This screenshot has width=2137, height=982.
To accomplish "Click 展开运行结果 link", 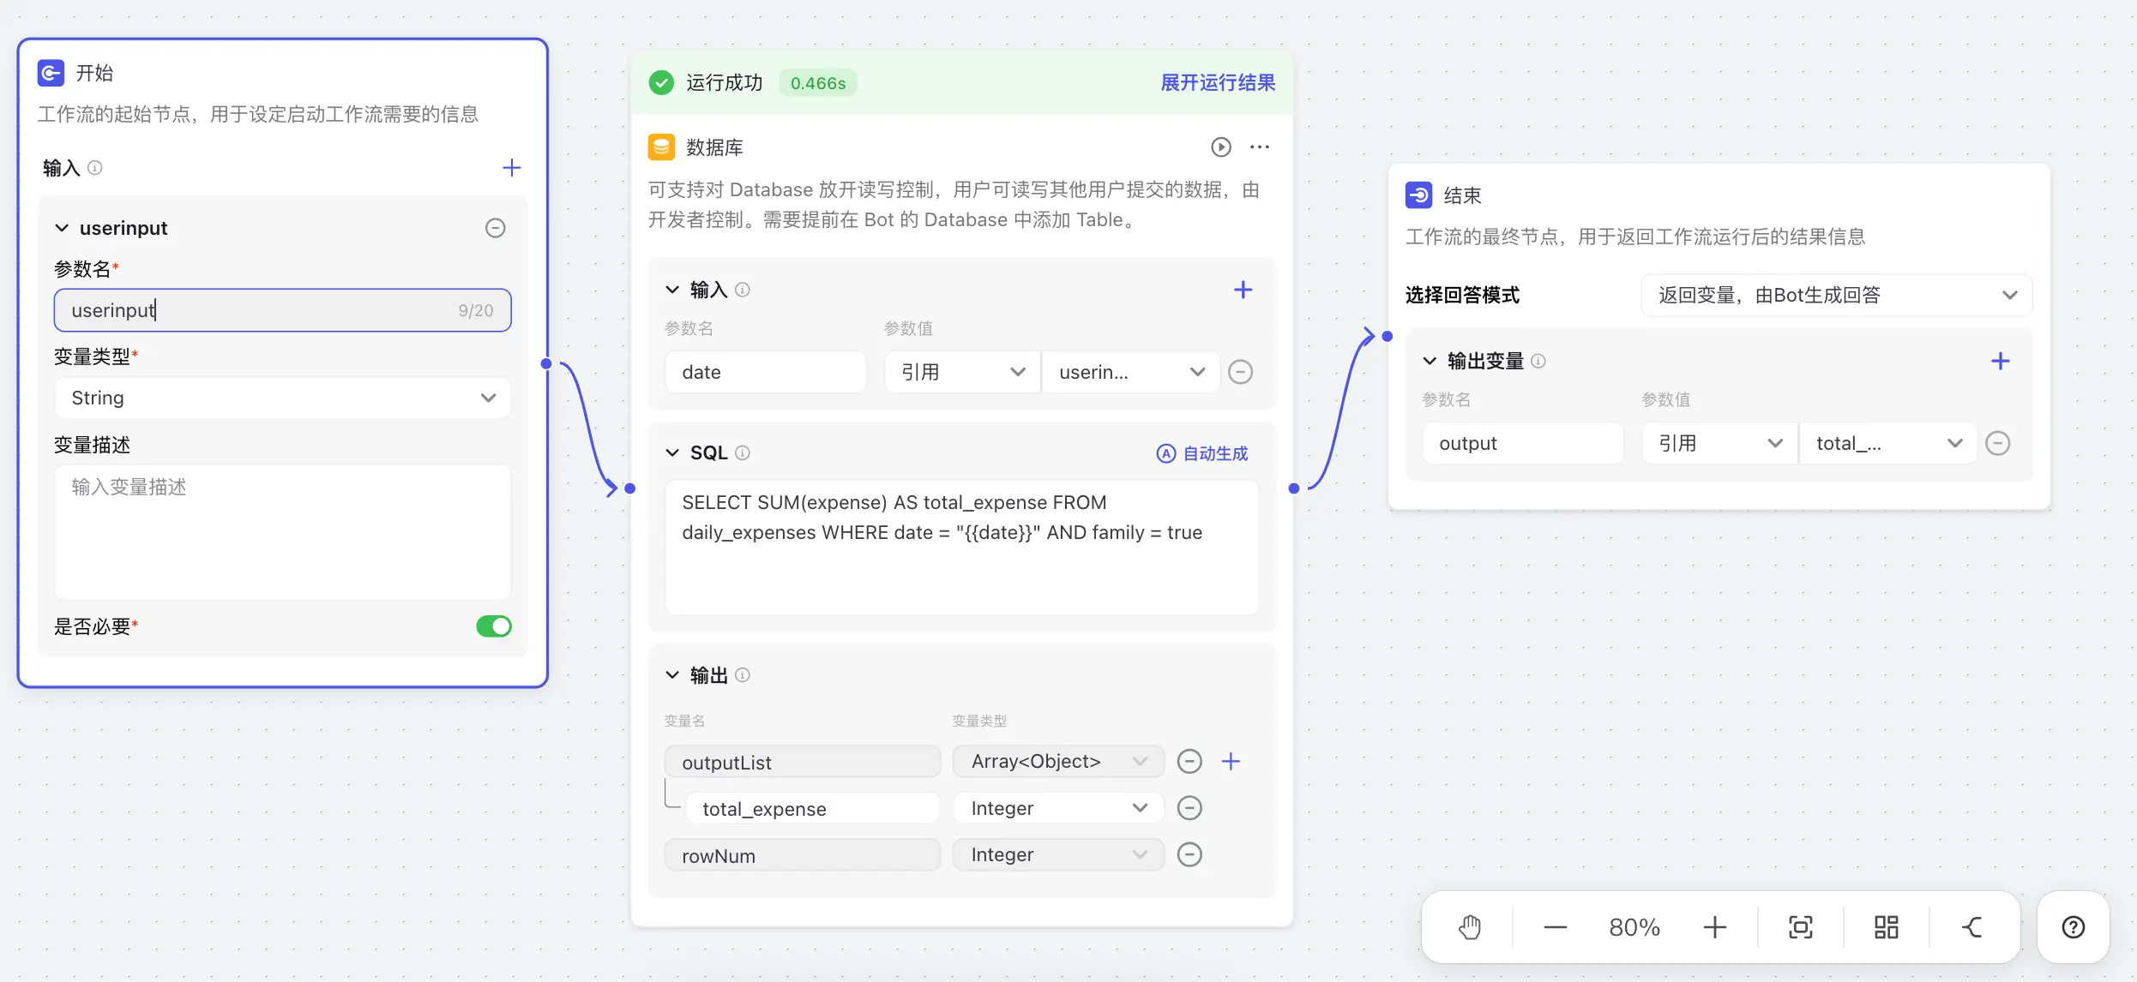I will [1218, 83].
